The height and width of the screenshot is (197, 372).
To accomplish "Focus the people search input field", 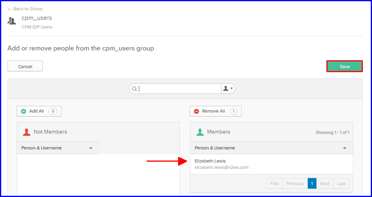I will [179, 89].
